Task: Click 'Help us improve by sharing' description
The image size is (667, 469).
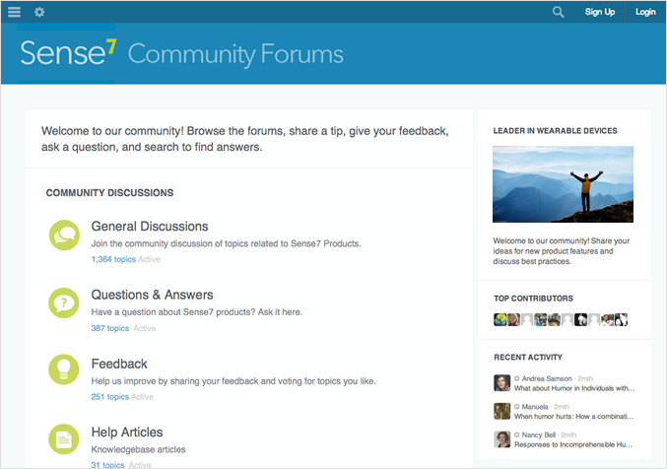Action: pyautogui.click(x=233, y=381)
